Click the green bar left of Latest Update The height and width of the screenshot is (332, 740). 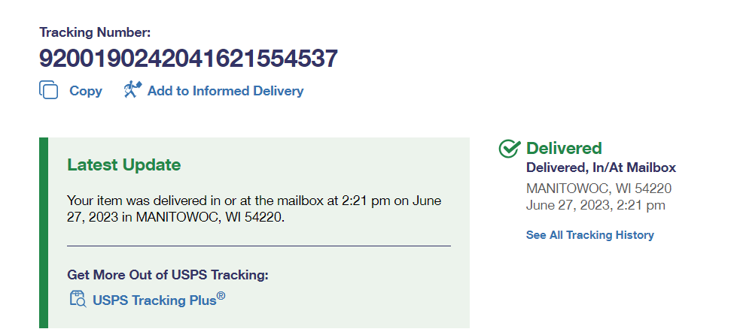coord(43,233)
